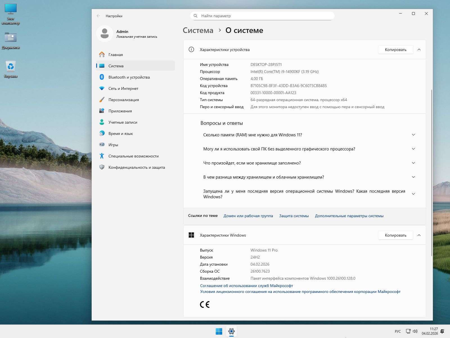
Task: Open the Recycle Bin desktop icon
Action: pyautogui.click(x=11, y=67)
